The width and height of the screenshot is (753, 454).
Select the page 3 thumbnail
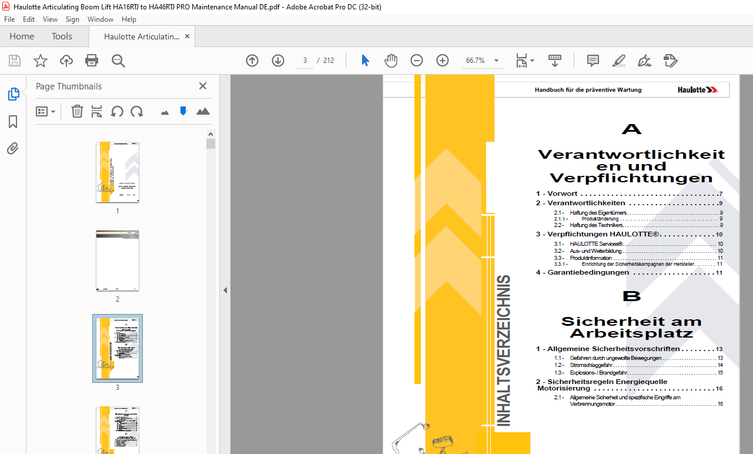pos(118,349)
